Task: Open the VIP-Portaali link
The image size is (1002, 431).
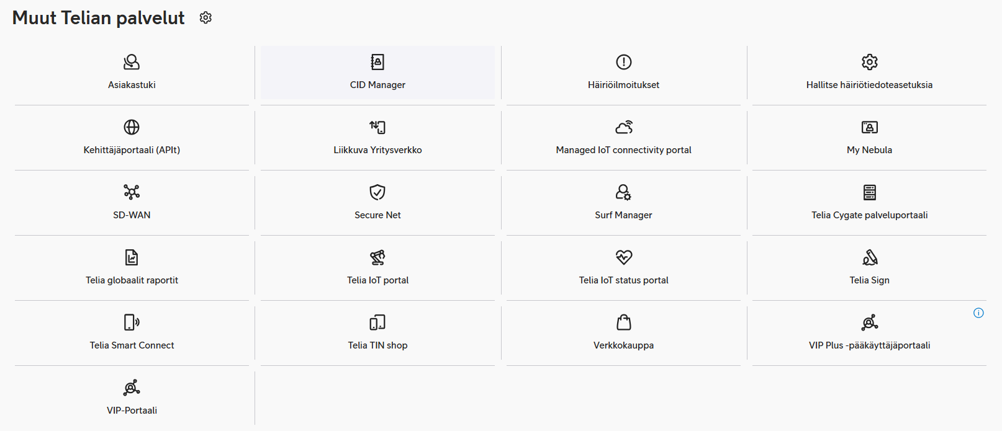Action: click(x=132, y=411)
